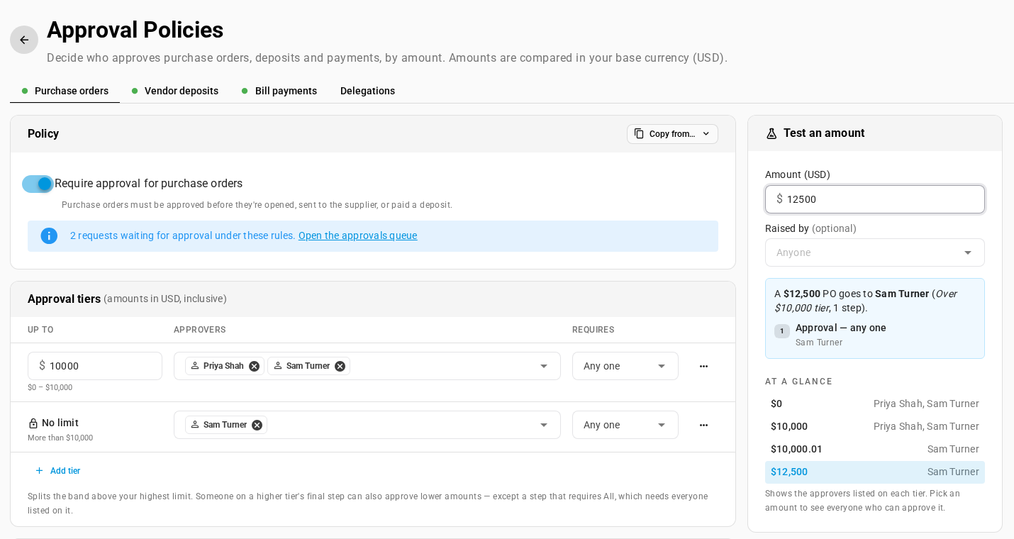This screenshot has width=1014, height=539.
Task: Remove Priya Shah from the 10000 tier
Action: pyautogui.click(x=254, y=366)
